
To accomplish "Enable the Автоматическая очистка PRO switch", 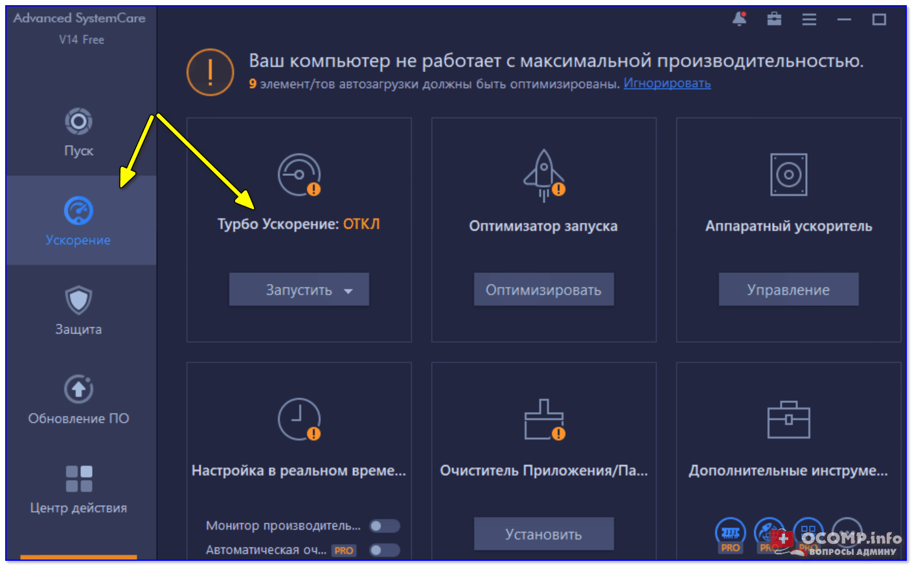I will pyautogui.click(x=384, y=550).
